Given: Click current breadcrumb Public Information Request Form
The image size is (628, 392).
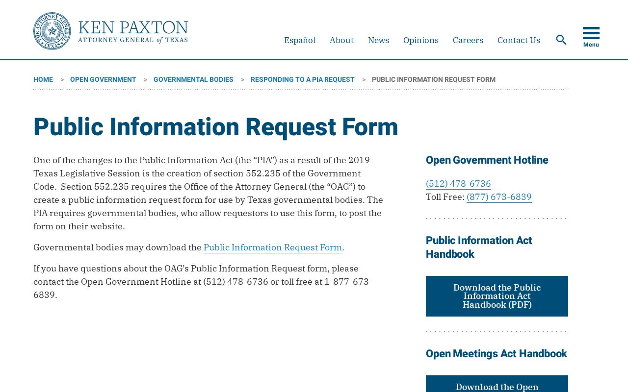Looking at the screenshot, I should pos(434,79).
